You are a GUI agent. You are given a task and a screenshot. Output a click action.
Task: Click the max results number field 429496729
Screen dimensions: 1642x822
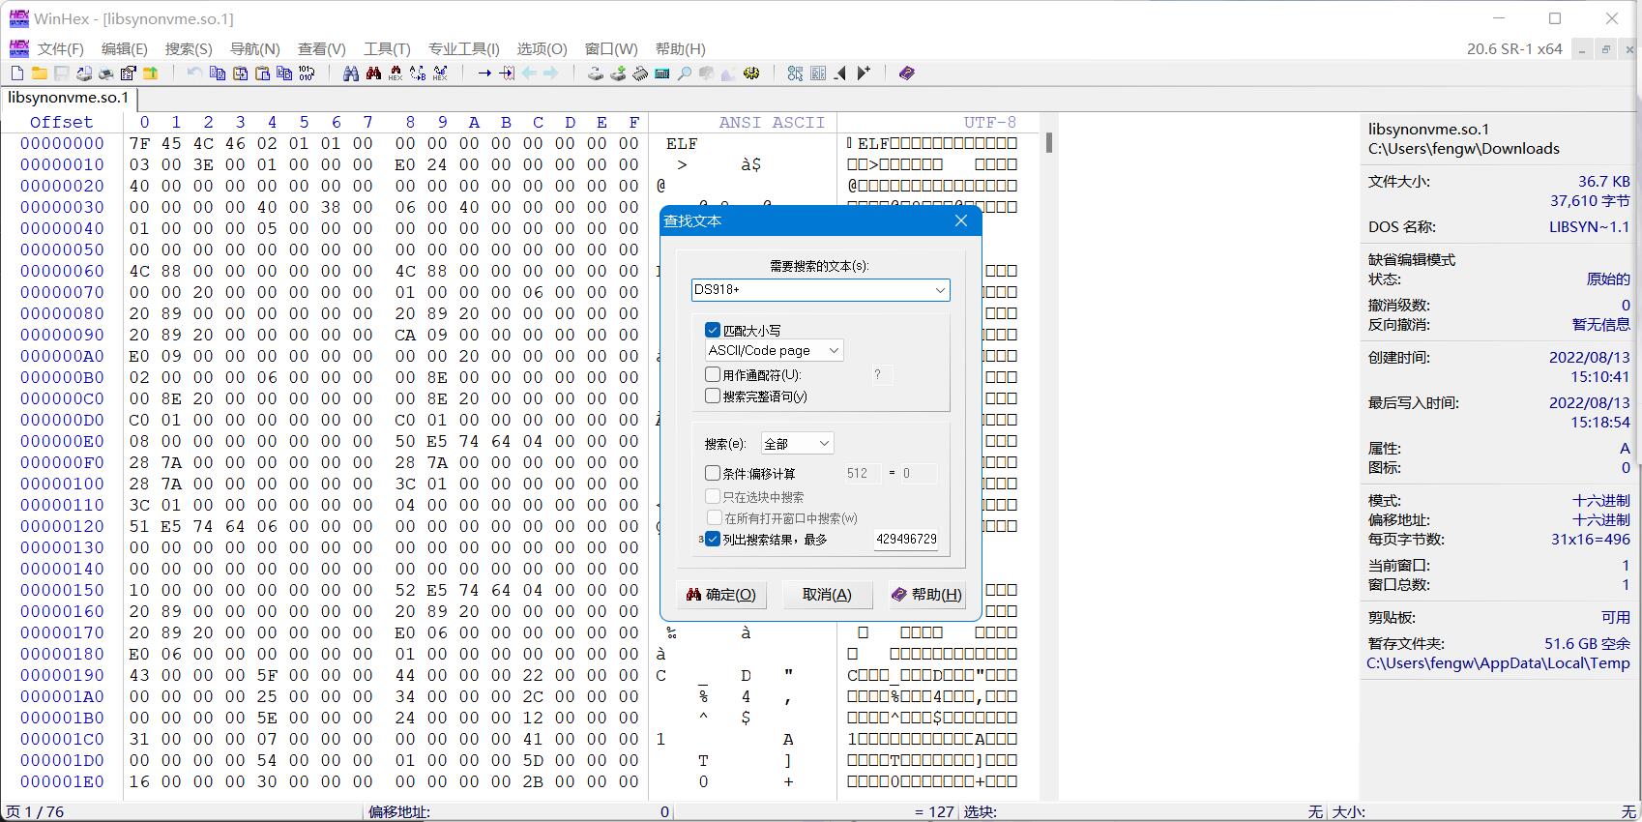click(906, 540)
